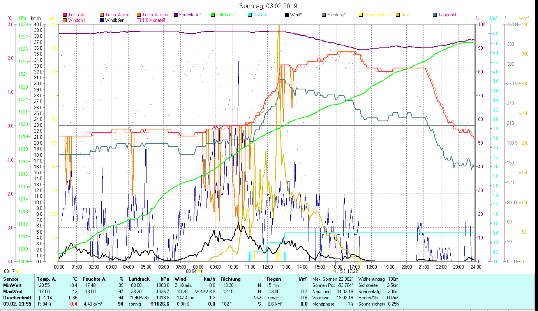Viewport: 538px width, 311px height.
Task: Click the red -0.4 current temperature value
Action: 73,304
